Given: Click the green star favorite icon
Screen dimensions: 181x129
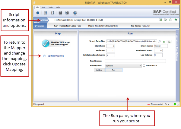Looking at the screenshot, I should point(176,20).
